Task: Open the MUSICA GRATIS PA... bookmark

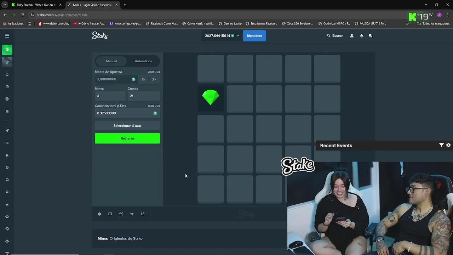Action: click(x=370, y=24)
